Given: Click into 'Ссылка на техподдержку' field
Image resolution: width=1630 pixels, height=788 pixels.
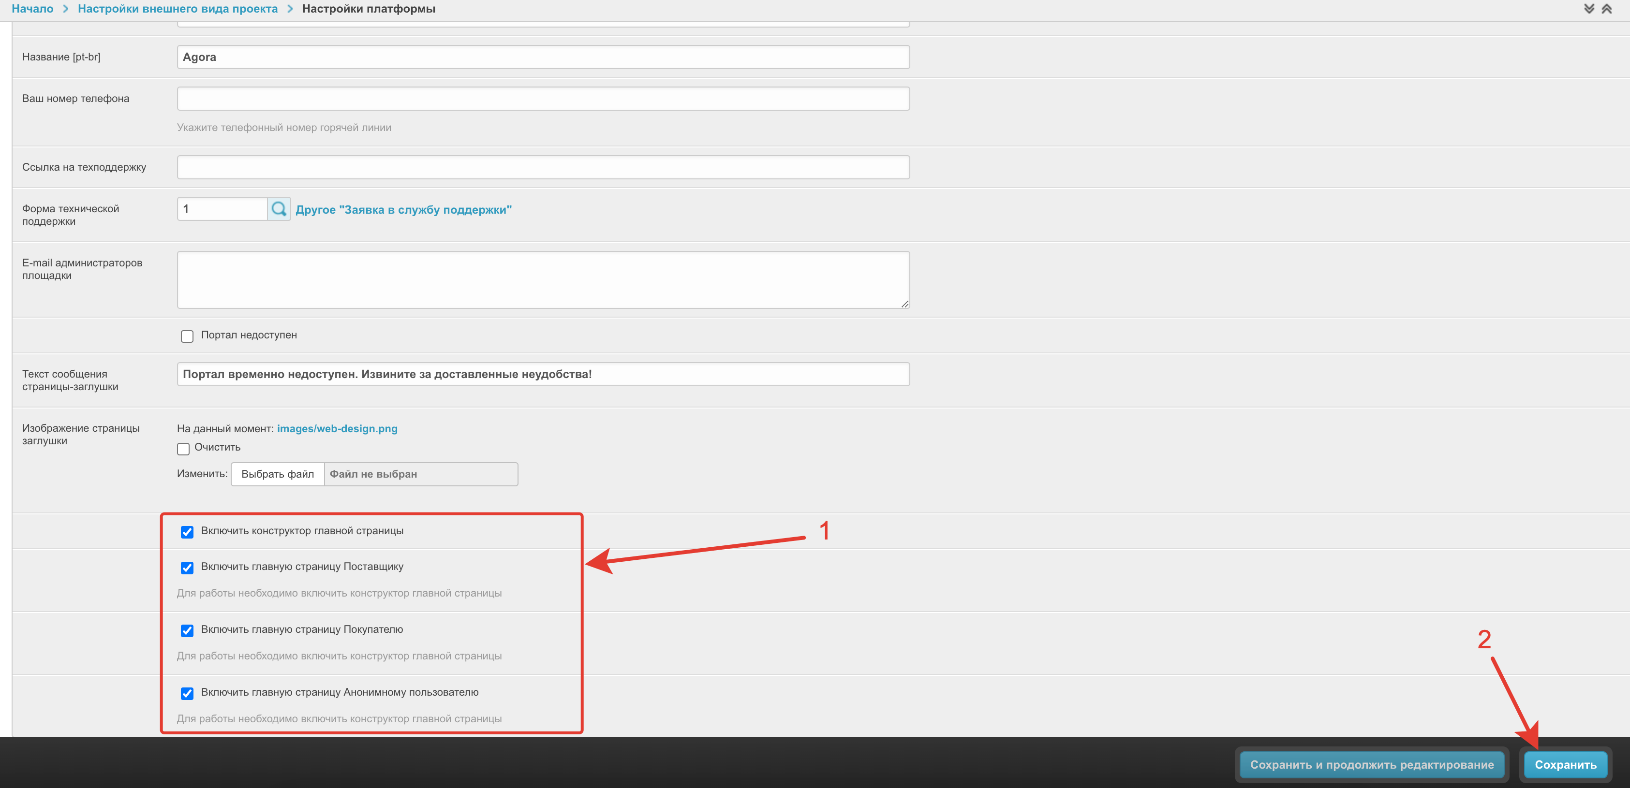Looking at the screenshot, I should coord(542,167).
